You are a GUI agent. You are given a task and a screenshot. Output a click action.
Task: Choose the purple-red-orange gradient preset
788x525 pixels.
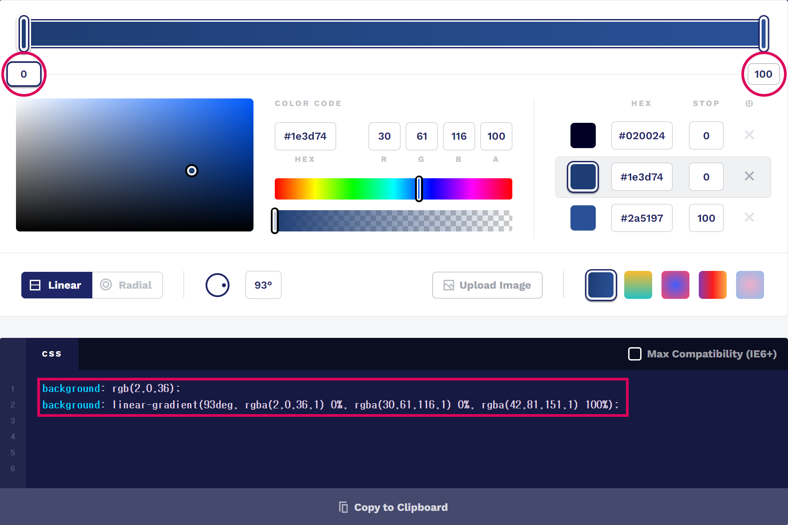point(713,285)
